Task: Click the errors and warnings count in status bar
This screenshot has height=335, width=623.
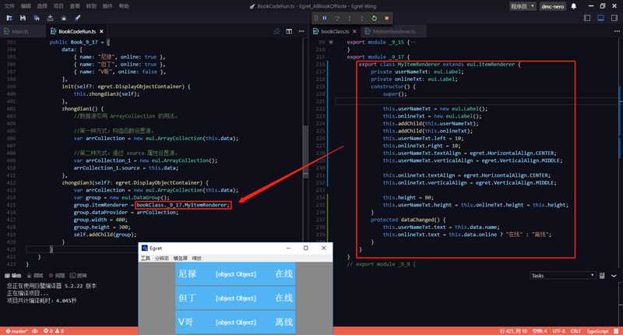Action: point(54,331)
